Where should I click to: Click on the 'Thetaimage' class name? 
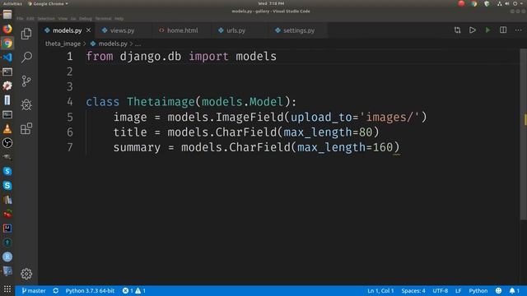[161, 102]
